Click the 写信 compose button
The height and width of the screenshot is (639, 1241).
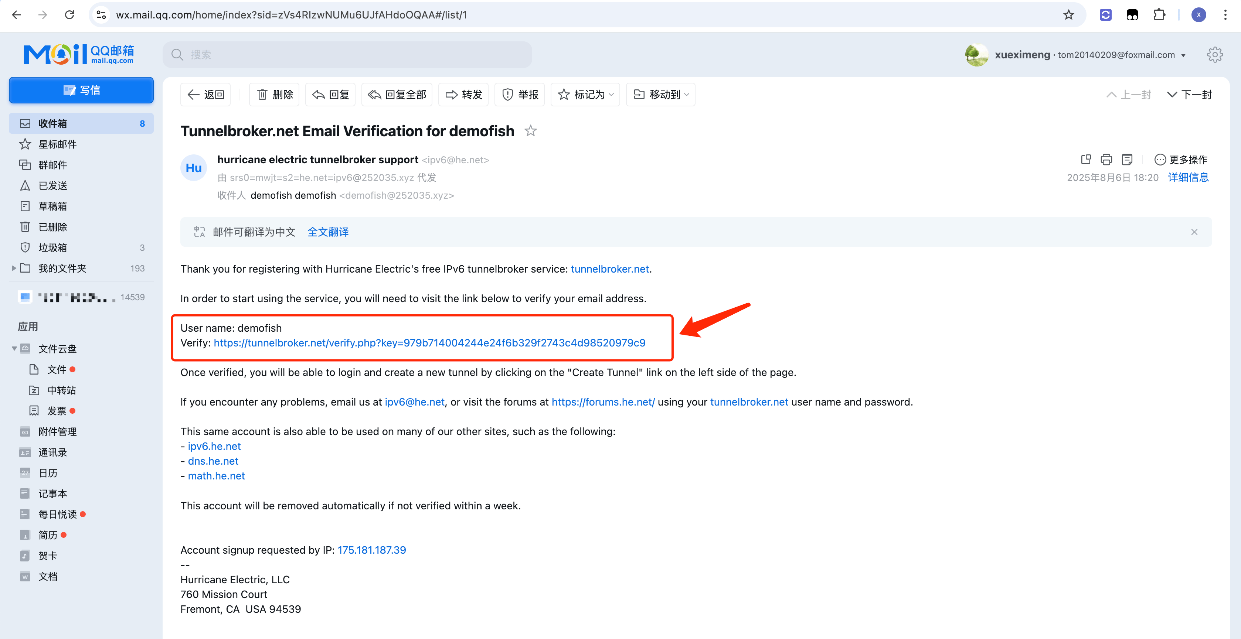[81, 90]
